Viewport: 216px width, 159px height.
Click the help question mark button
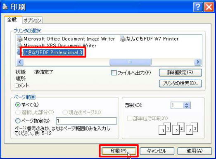pyautogui.click(x=198, y=7)
